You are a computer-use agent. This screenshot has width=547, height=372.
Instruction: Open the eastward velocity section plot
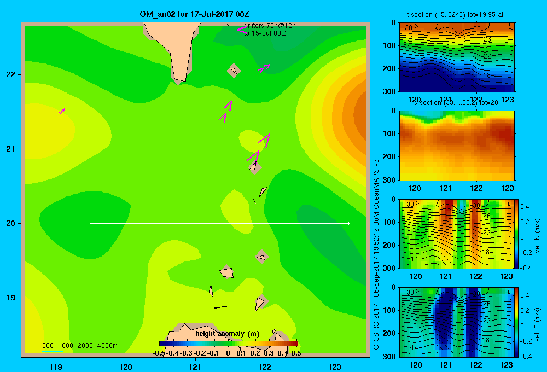click(457, 322)
